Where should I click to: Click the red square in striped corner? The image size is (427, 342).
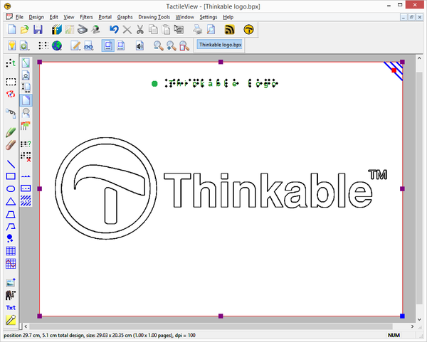coord(394,70)
